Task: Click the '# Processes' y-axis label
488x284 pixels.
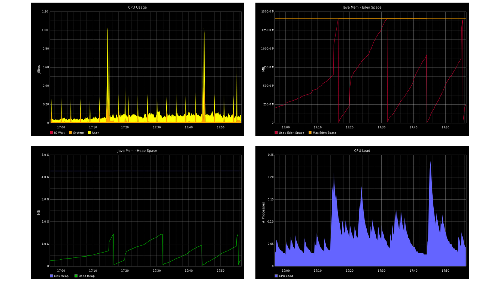Action: pos(263,213)
